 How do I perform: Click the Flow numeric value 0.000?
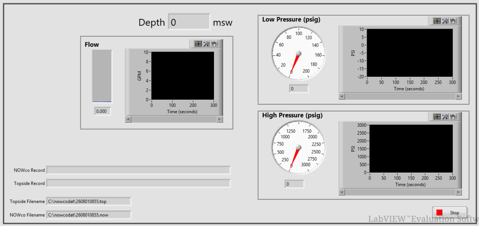click(x=102, y=111)
